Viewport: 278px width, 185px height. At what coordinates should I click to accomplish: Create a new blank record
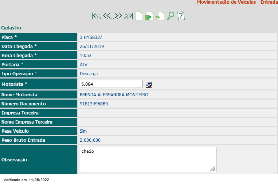[x=139, y=16]
